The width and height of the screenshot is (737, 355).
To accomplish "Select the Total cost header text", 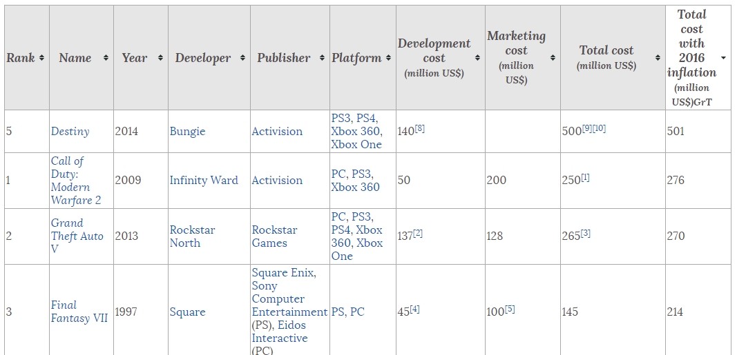I will pos(606,58).
